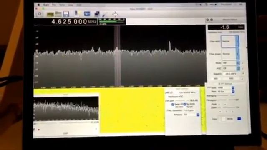Open the View menu
The width and height of the screenshot is (267, 150).
(x=71, y=5)
